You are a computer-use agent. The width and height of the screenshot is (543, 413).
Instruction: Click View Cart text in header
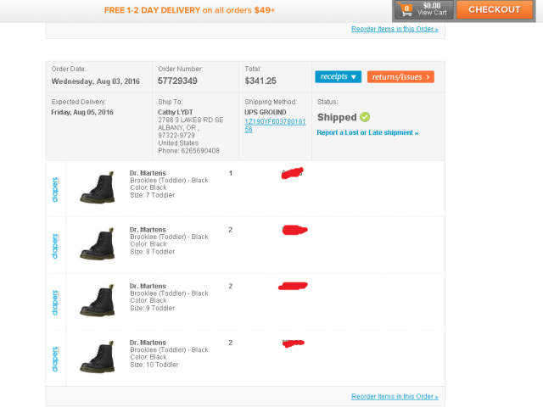click(432, 13)
